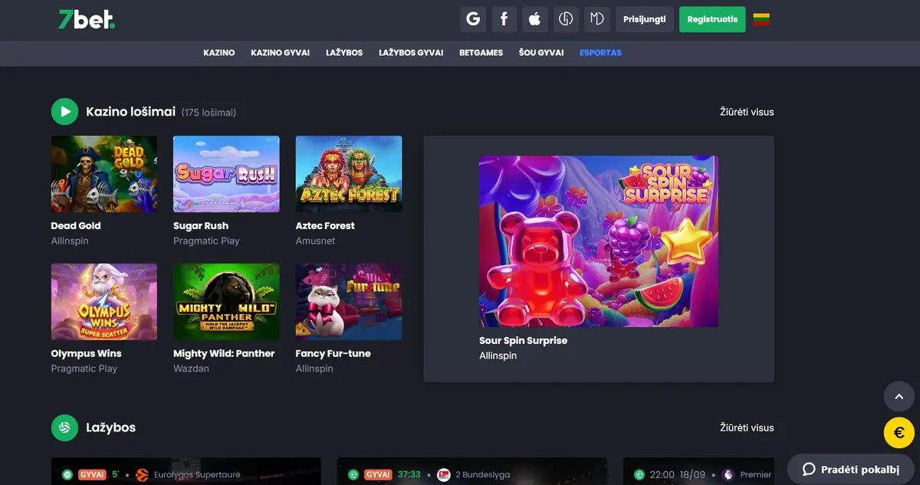Click the "Sour Spin Surprise" title text
The image size is (920, 485).
524,341
